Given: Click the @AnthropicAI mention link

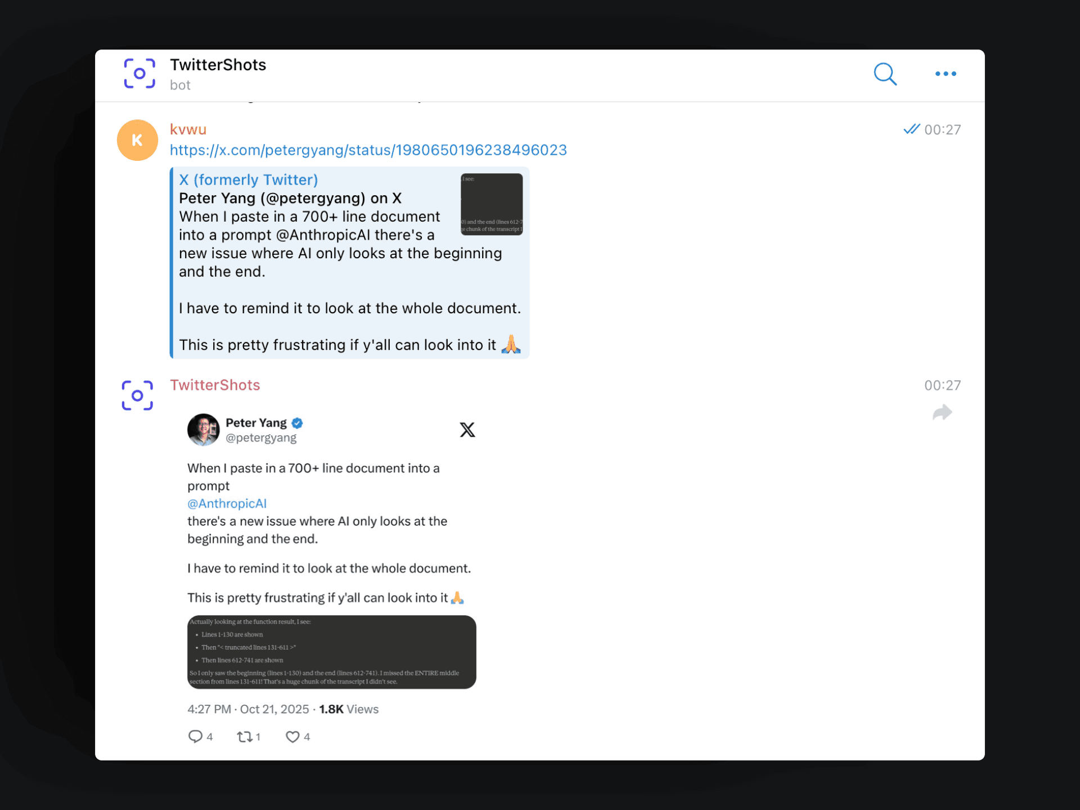Looking at the screenshot, I should click(227, 503).
